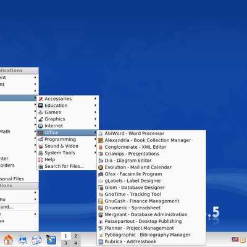Click the Evolution application icon
The height and width of the screenshot is (247, 247).
pos(101,167)
